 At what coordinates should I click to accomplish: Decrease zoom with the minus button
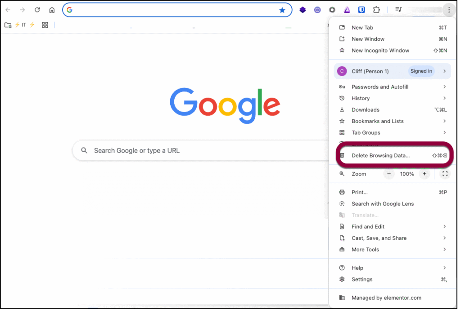tap(390, 174)
